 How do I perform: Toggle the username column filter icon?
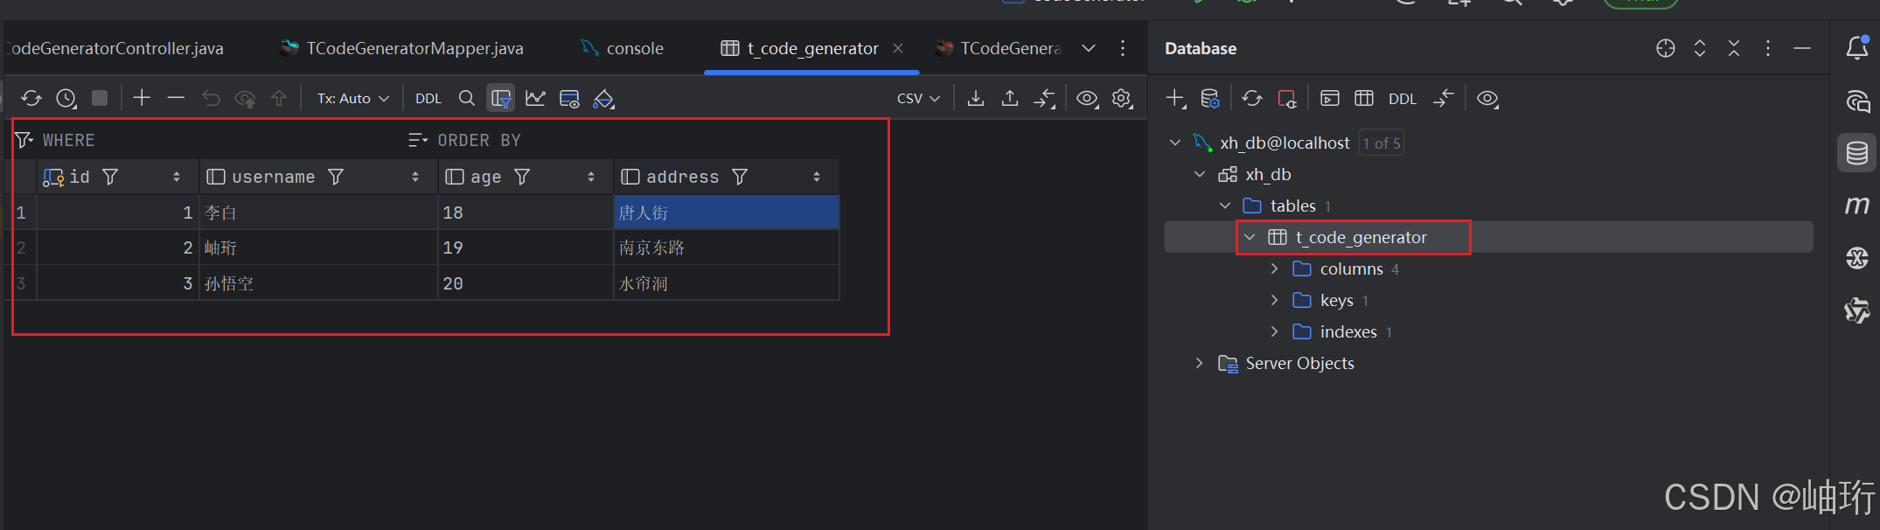tap(336, 177)
